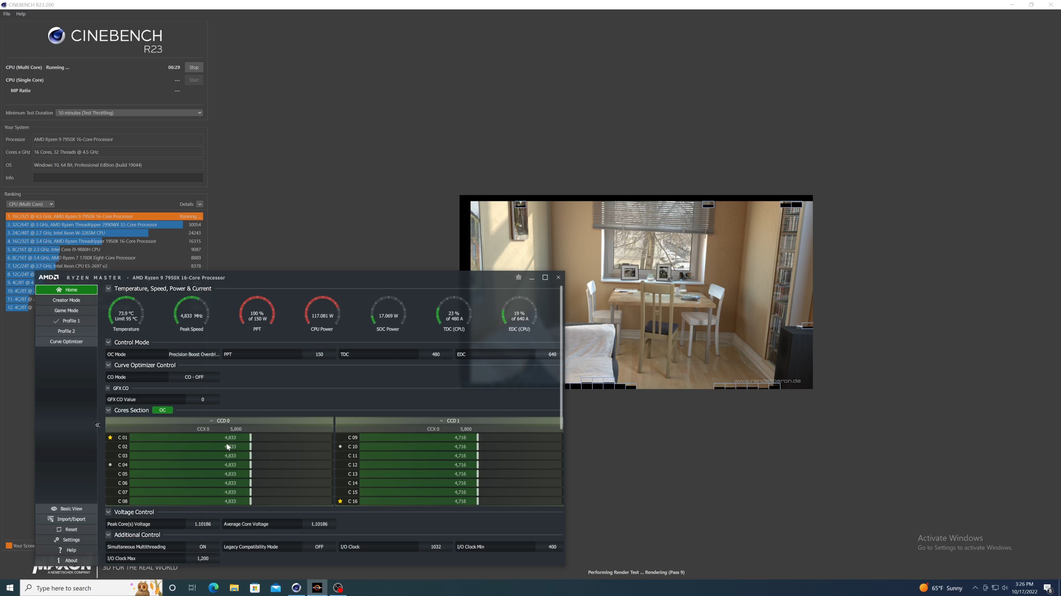This screenshot has width=1061, height=596.
Task: Open Cortana circle in taskbar
Action: click(172, 588)
